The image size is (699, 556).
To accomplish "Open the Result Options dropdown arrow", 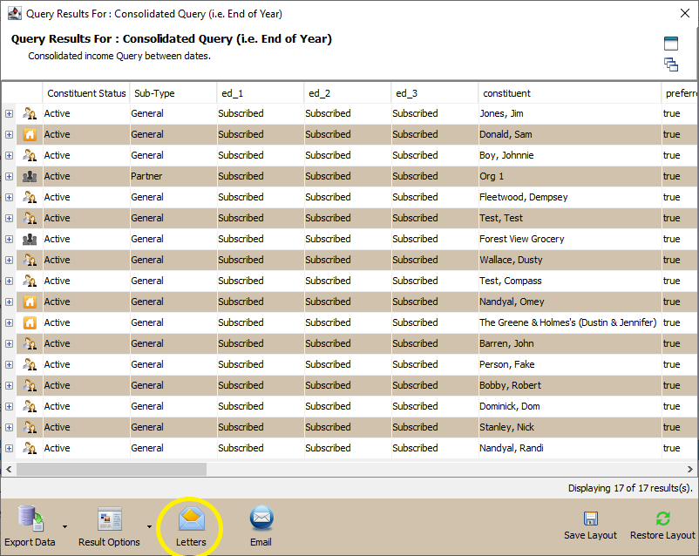I will tap(149, 526).
